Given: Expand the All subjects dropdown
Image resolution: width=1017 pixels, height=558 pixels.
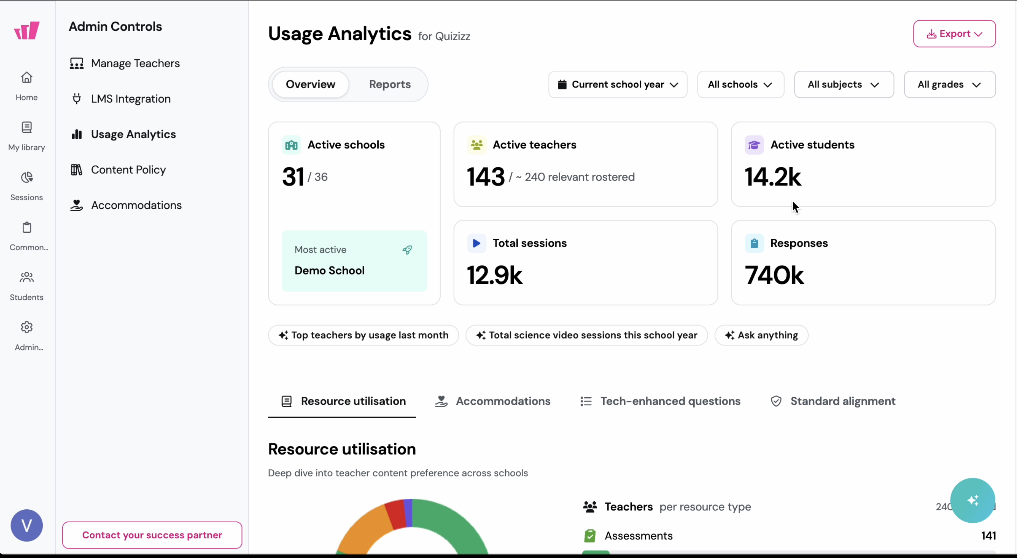Looking at the screenshot, I should (844, 84).
